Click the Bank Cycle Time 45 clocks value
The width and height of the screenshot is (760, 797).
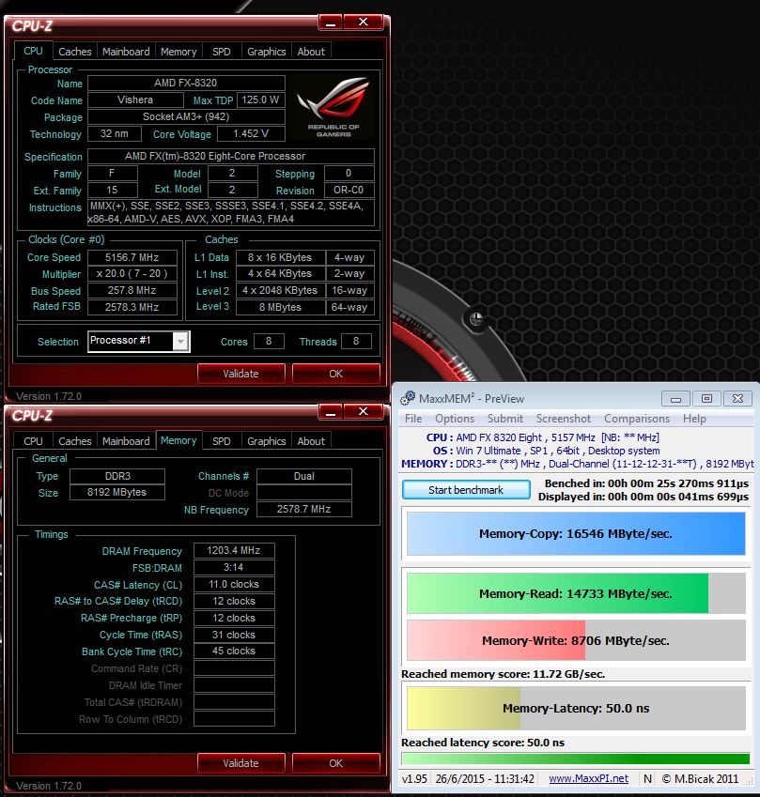tap(234, 651)
